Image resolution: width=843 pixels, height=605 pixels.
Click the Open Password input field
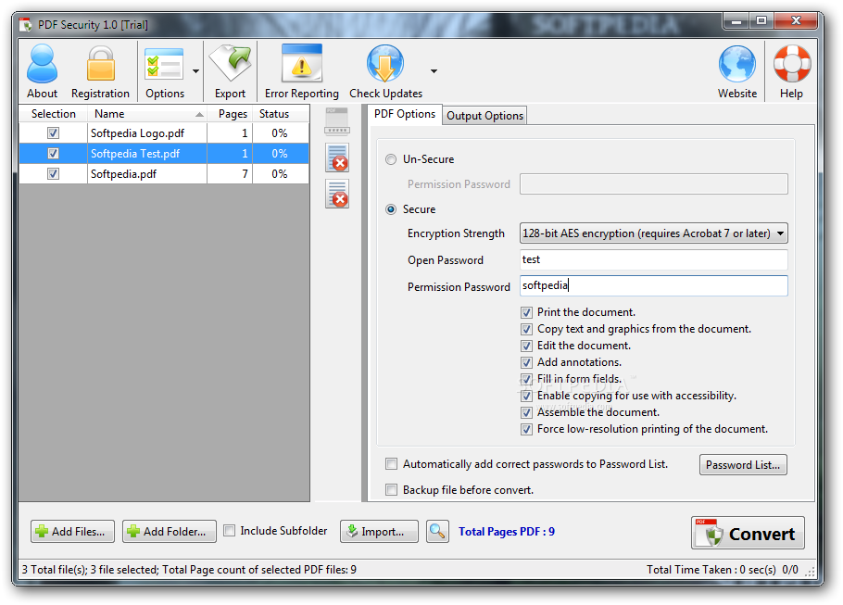point(654,259)
